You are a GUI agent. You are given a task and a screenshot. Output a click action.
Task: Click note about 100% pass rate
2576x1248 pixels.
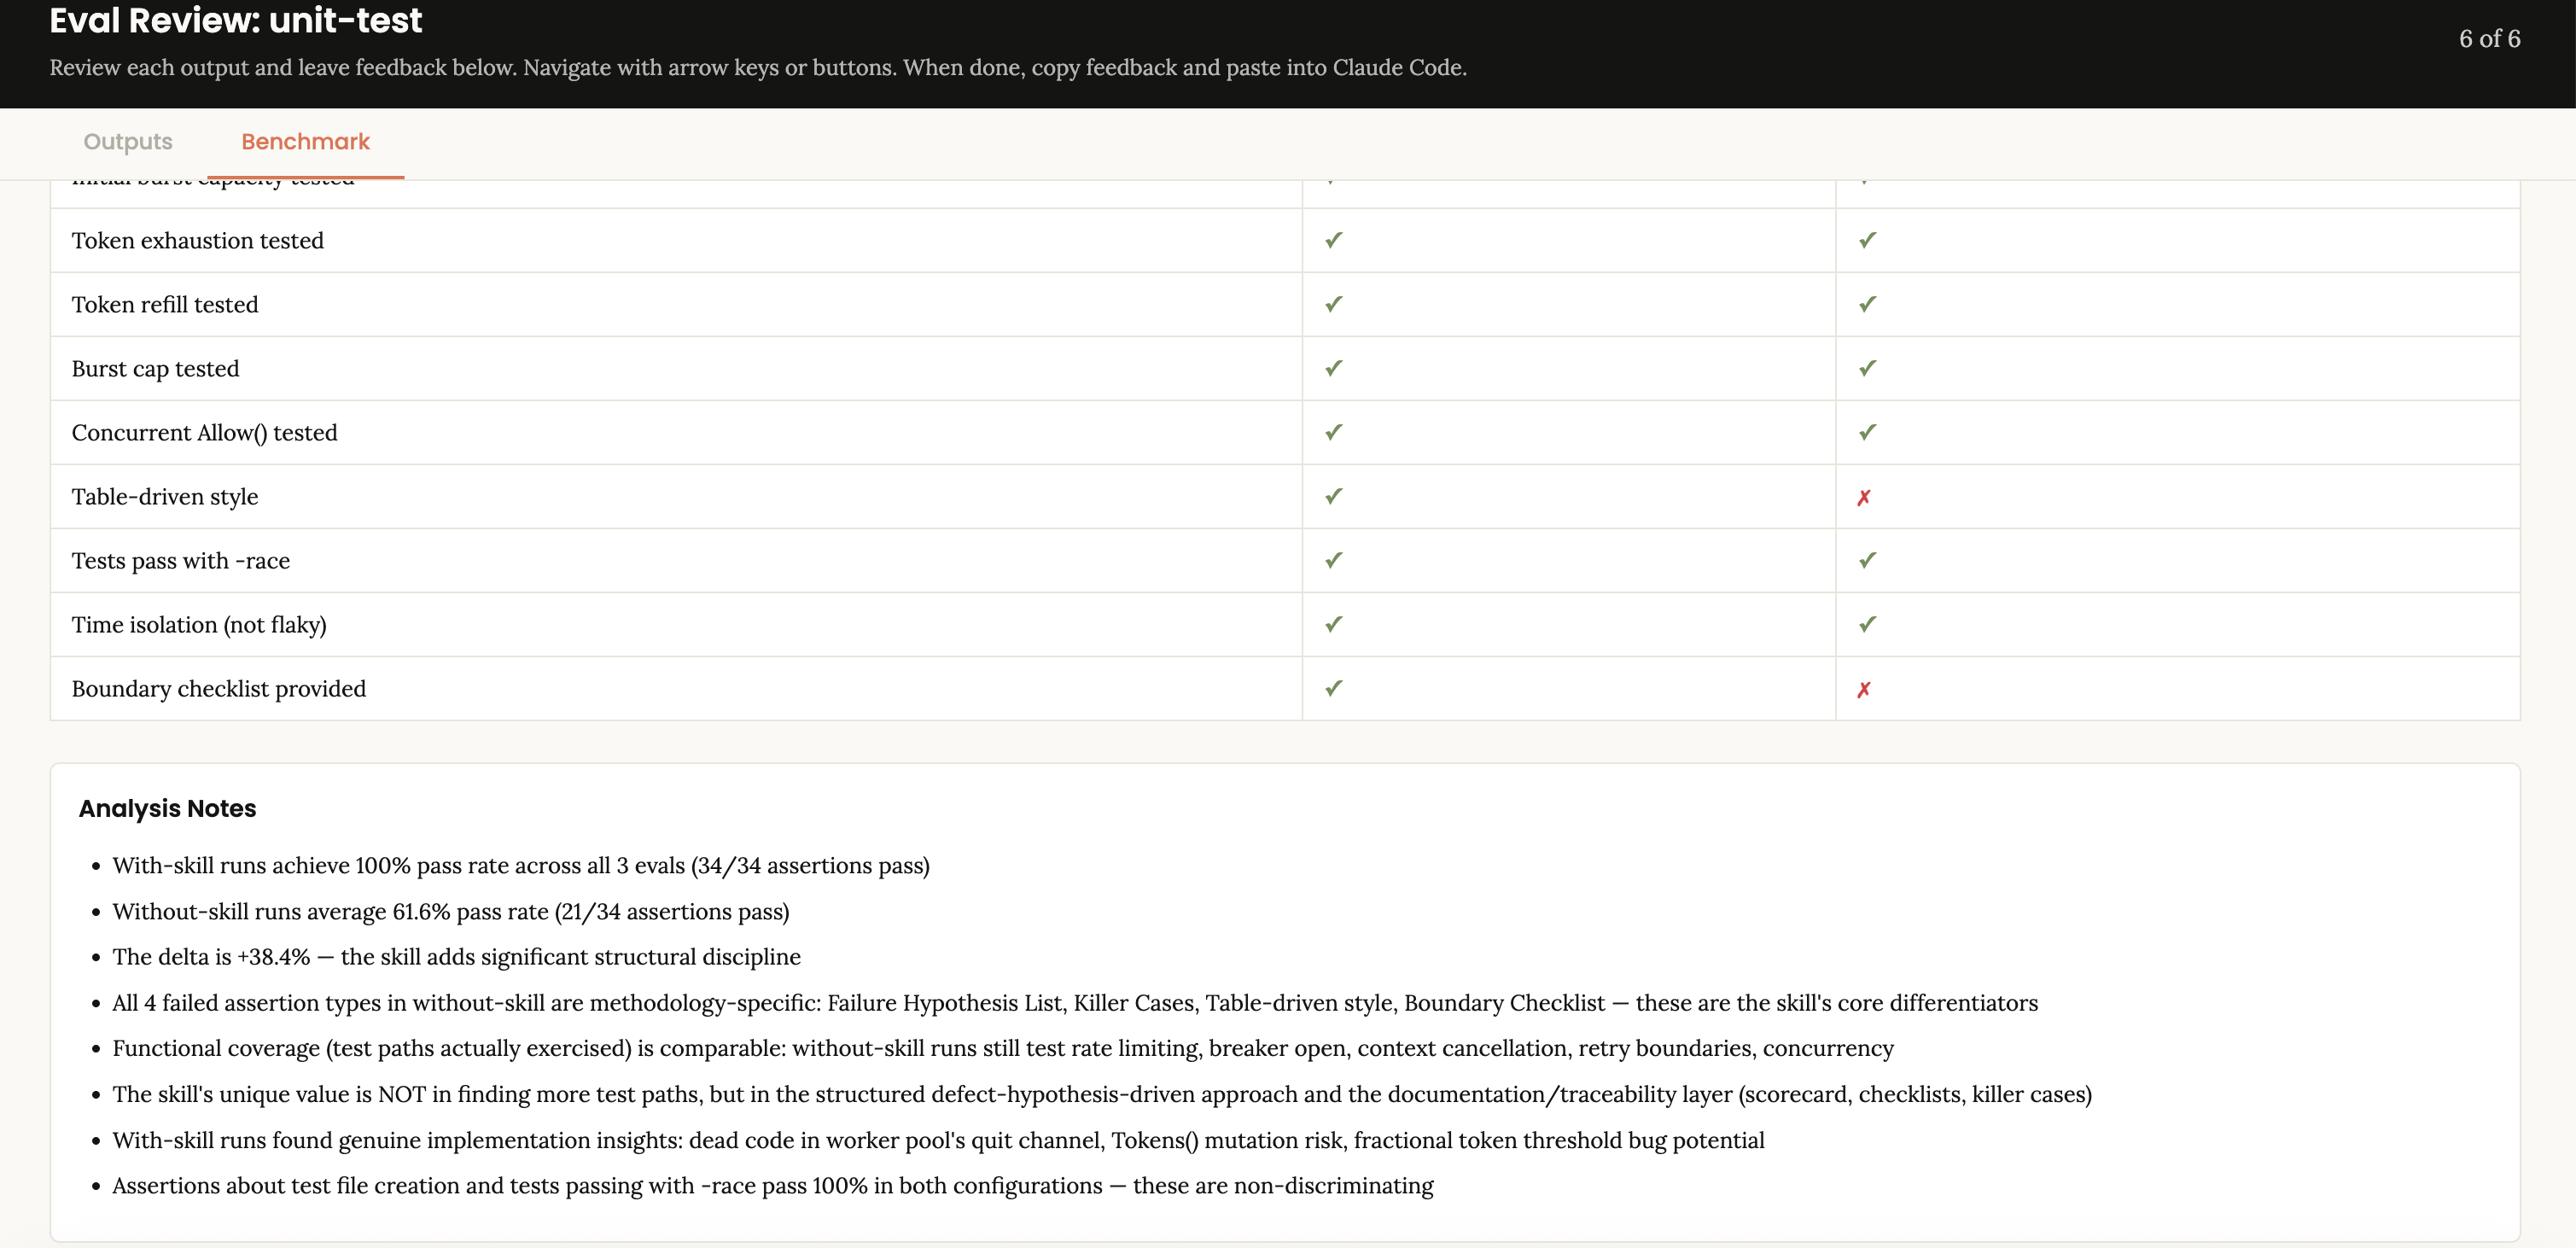click(520, 866)
